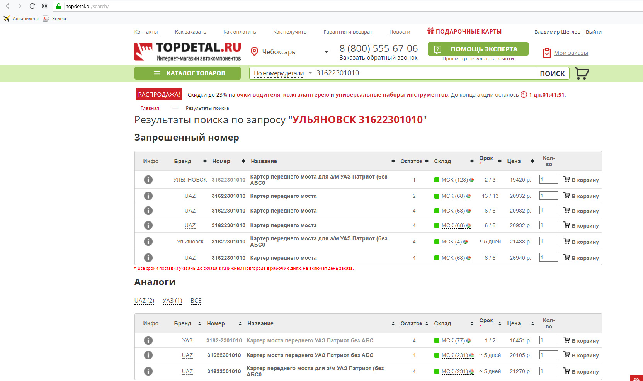Open the Авиабилеты bookmark
This screenshot has width=643, height=381.
pos(21,19)
